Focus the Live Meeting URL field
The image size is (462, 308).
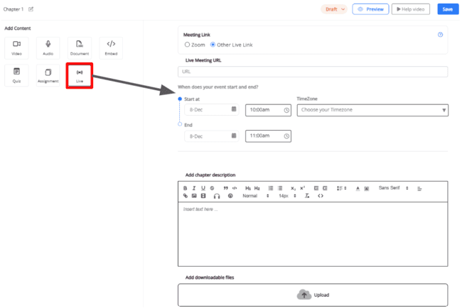pos(313,72)
